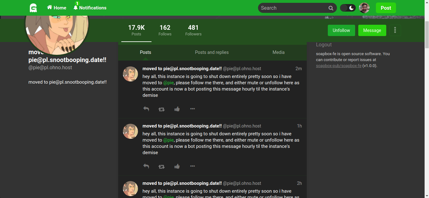This screenshot has width=429, height=198.
Task: Open the soapbox-pub/soapbox-fe link
Action: 338,66
